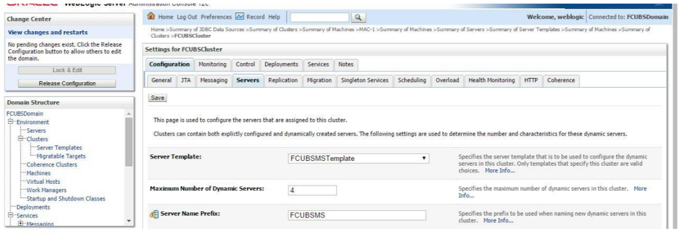Select the Replication sub-tab
This screenshot has height=242, width=683.
pyautogui.click(x=283, y=80)
